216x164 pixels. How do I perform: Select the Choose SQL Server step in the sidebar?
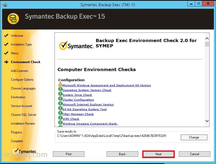24,115
